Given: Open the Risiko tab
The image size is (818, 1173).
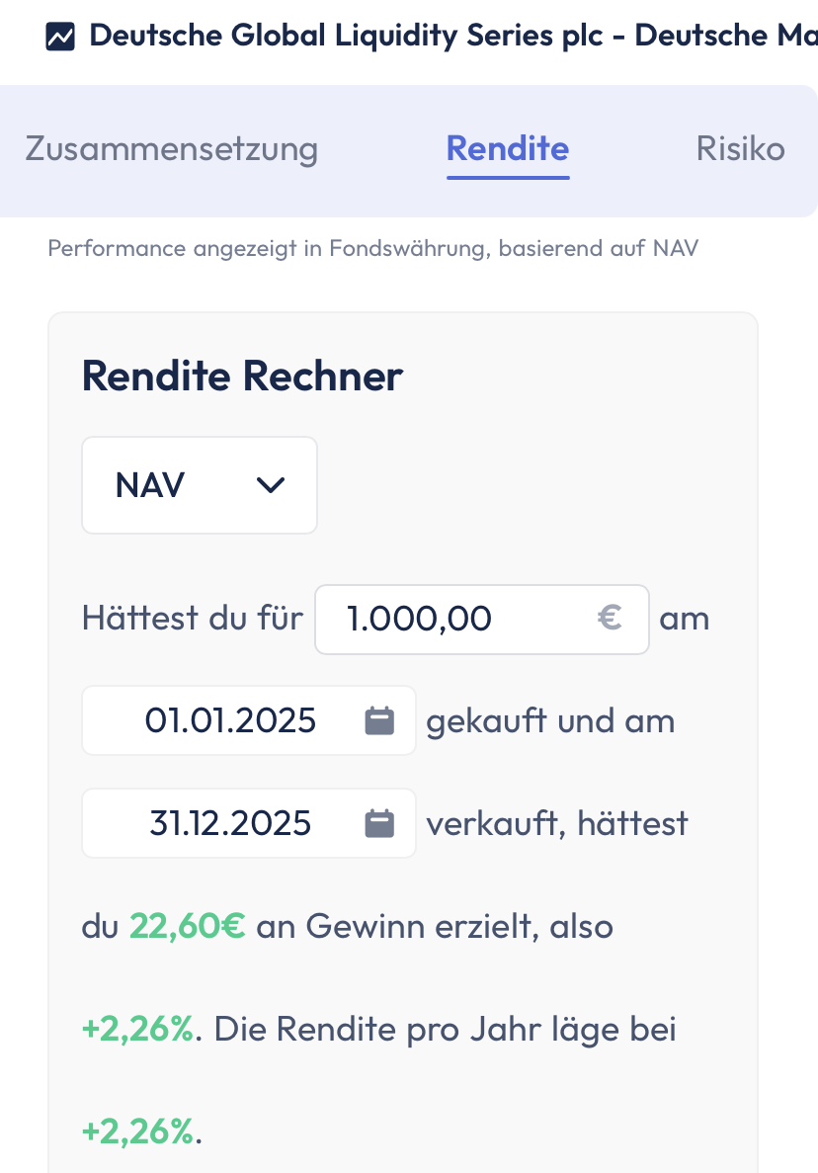Looking at the screenshot, I should pos(740,148).
